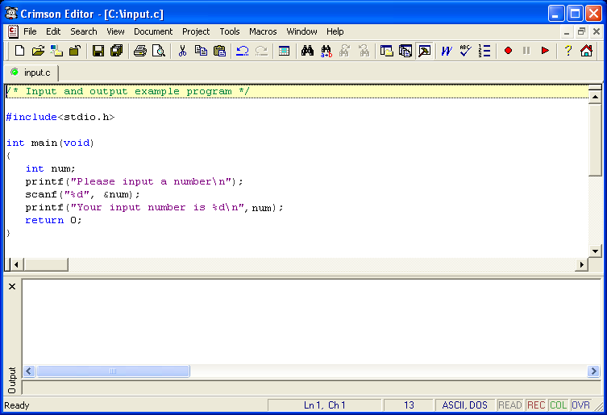Toggle word wrap with the W icon
The width and height of the screenshot is (607, 415).
point(446,51)
